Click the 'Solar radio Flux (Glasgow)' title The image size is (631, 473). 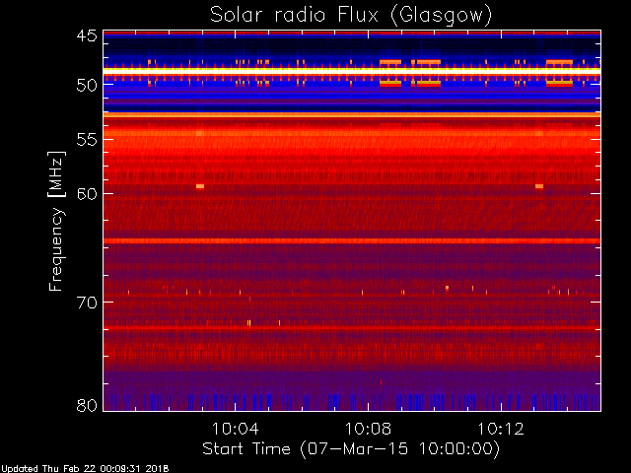pos(351,16)
